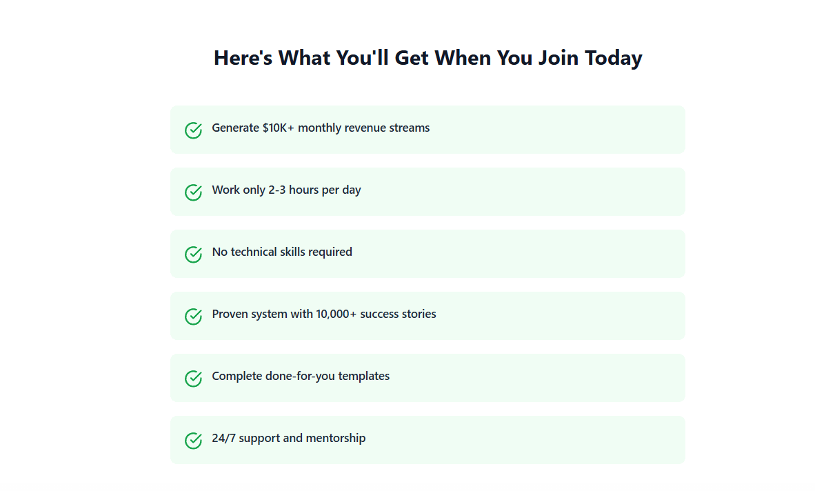Select the checkmark icon beside 24/7 support
This screenshot has height=491, width=815.
pyautogui.click(x=193, y=441)
